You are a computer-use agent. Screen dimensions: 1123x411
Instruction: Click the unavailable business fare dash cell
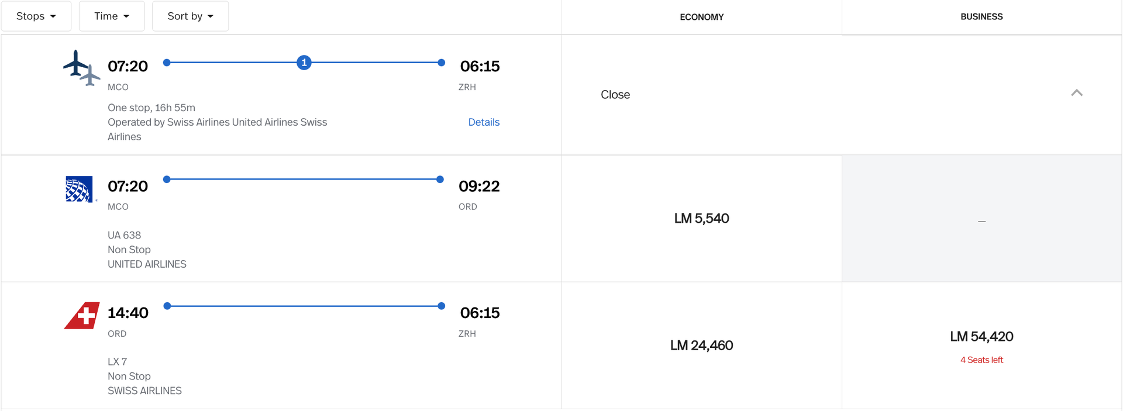[981, 222]
